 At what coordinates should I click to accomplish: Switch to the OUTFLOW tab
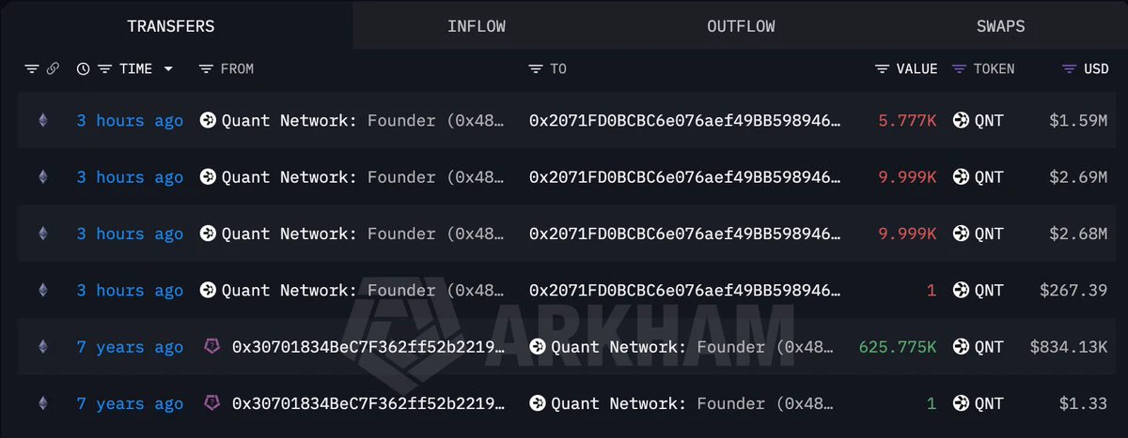pos(741,26)
